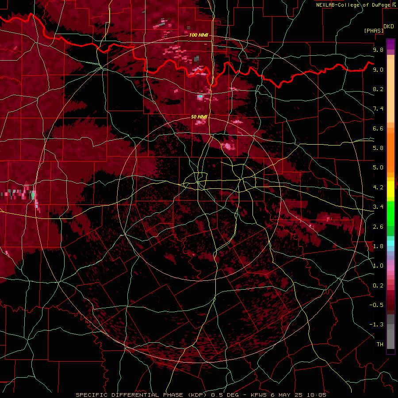Click the 1.8 scale value
This screenshot has height=398, width=398.
(378, 246)
